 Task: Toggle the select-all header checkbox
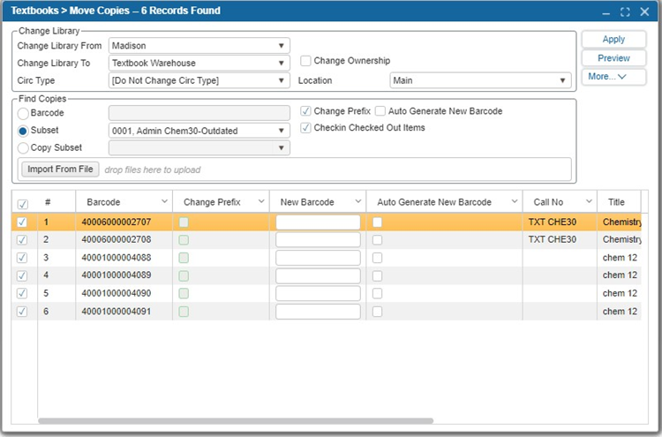(23, 204)
